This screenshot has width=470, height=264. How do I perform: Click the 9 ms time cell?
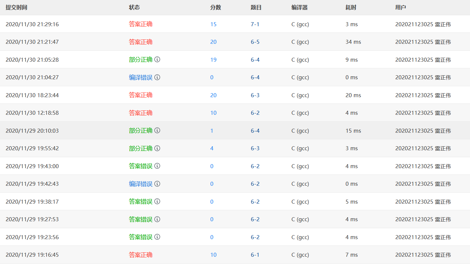pos(352,60)
